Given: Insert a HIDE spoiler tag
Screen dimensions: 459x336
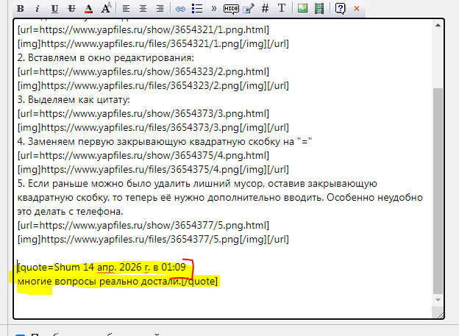Looking at the screenshot, I should (231, 9).
